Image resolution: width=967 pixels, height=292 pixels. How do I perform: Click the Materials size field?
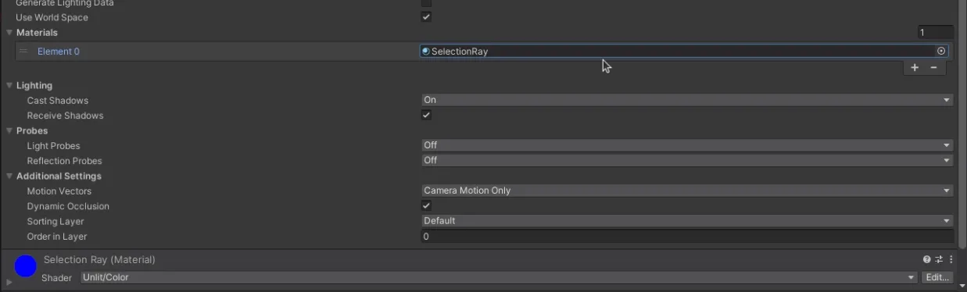(936, 33)
